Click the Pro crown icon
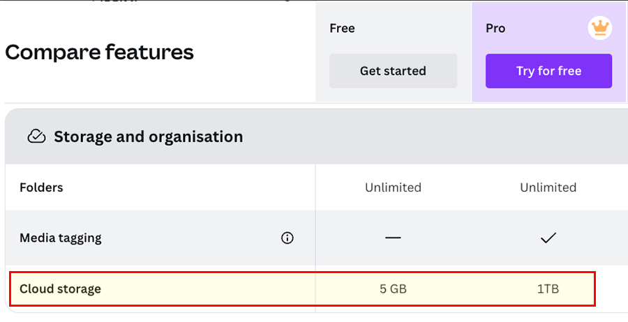This screenshot has width=628, height=322. pyautogui.click(x=599, y=29)
